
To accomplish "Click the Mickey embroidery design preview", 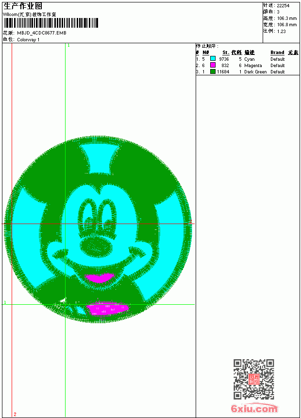I will (98, 229).
